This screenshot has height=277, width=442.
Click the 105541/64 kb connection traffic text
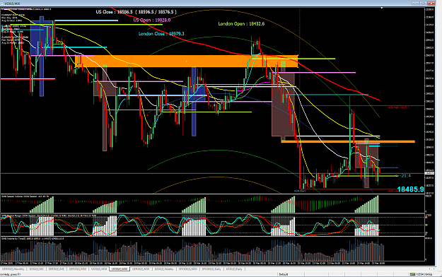click(424, 274)
